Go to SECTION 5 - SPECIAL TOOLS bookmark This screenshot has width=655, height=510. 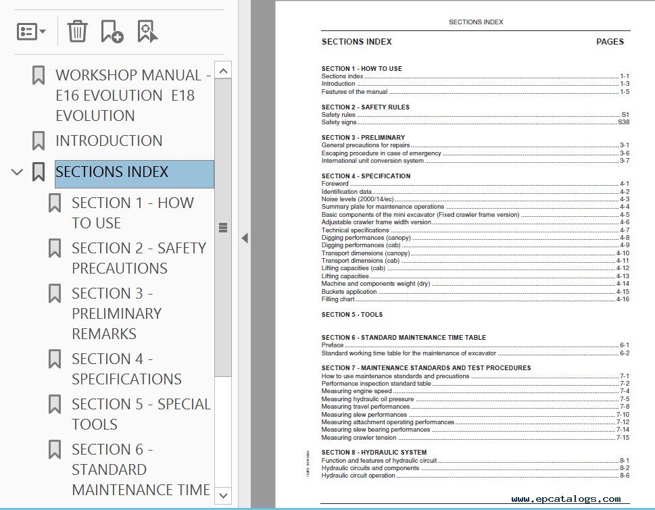pos(141,414)
